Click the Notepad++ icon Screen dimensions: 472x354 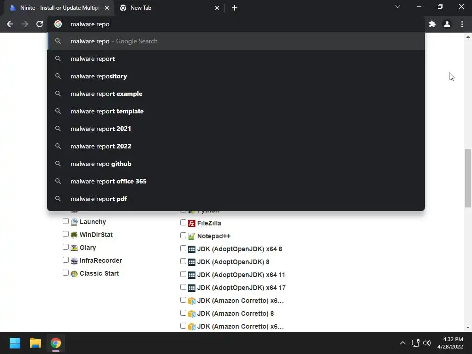click(x=192, y=236)
